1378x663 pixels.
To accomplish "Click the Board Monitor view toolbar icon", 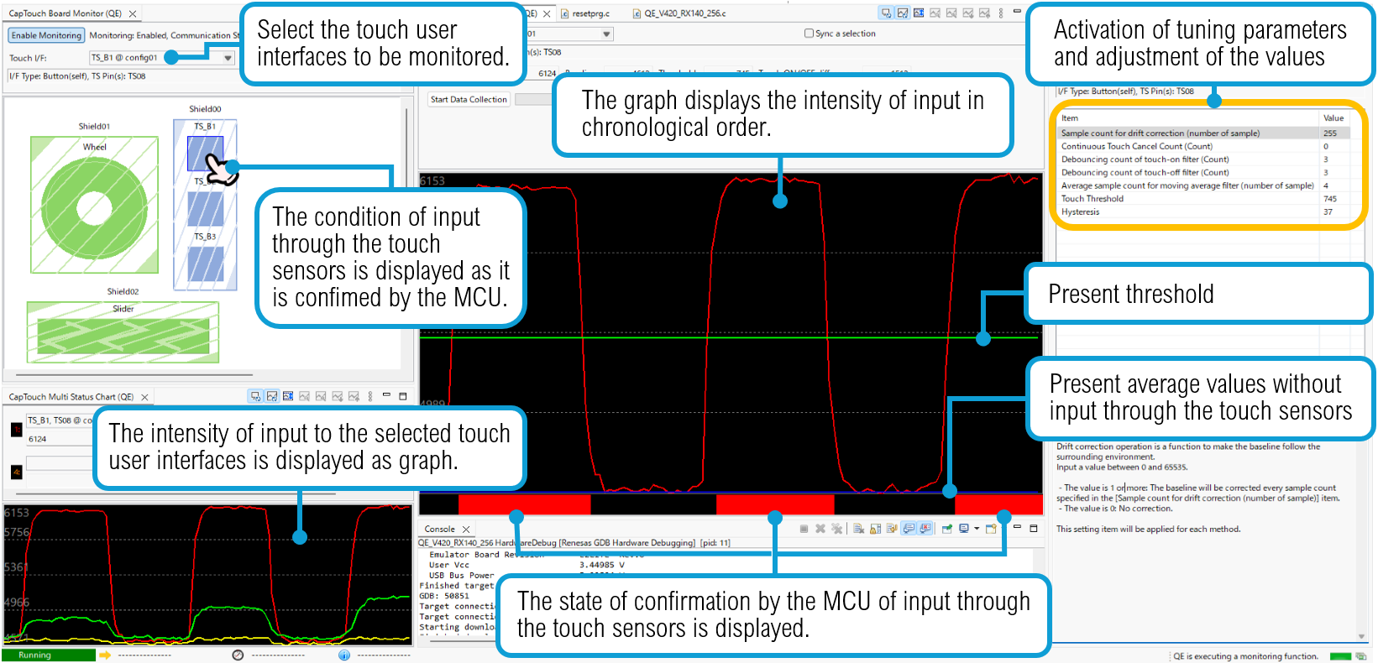I will pos(886,13).
